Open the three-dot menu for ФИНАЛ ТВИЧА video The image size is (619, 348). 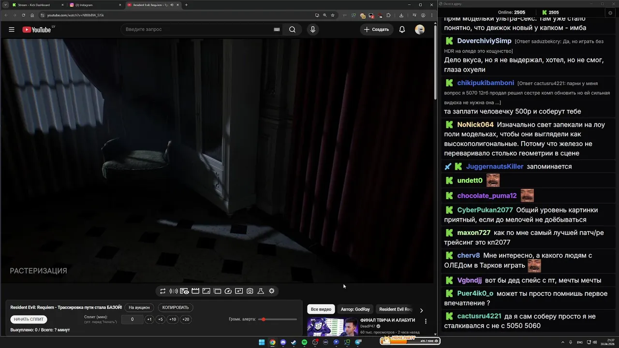tap(426, 321)
